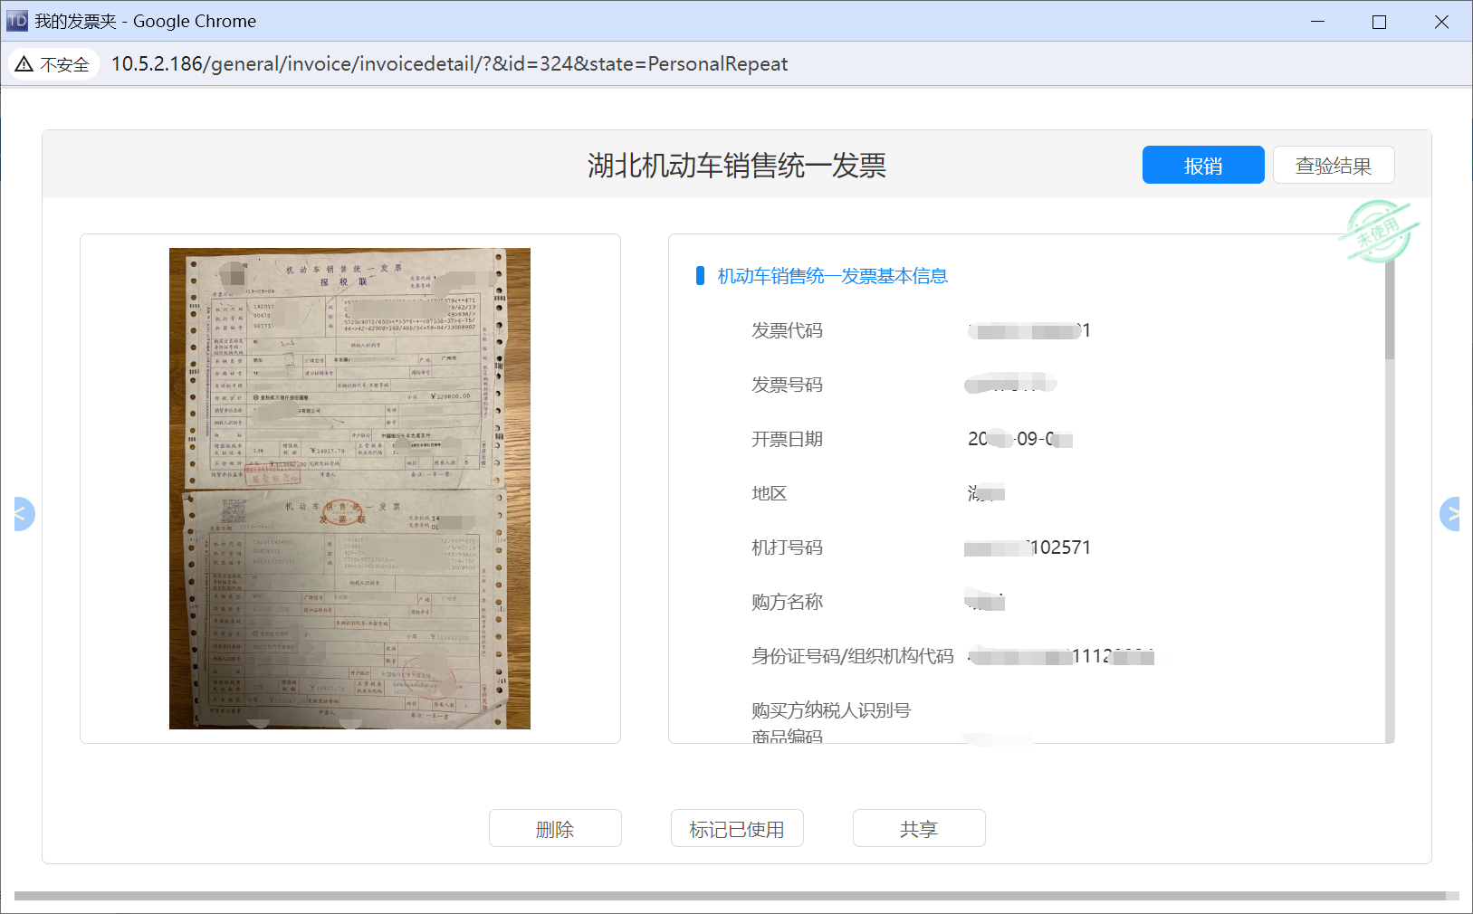
Task: Select the 湖北机动车销售统一发票 title
Action: (737, 166)
